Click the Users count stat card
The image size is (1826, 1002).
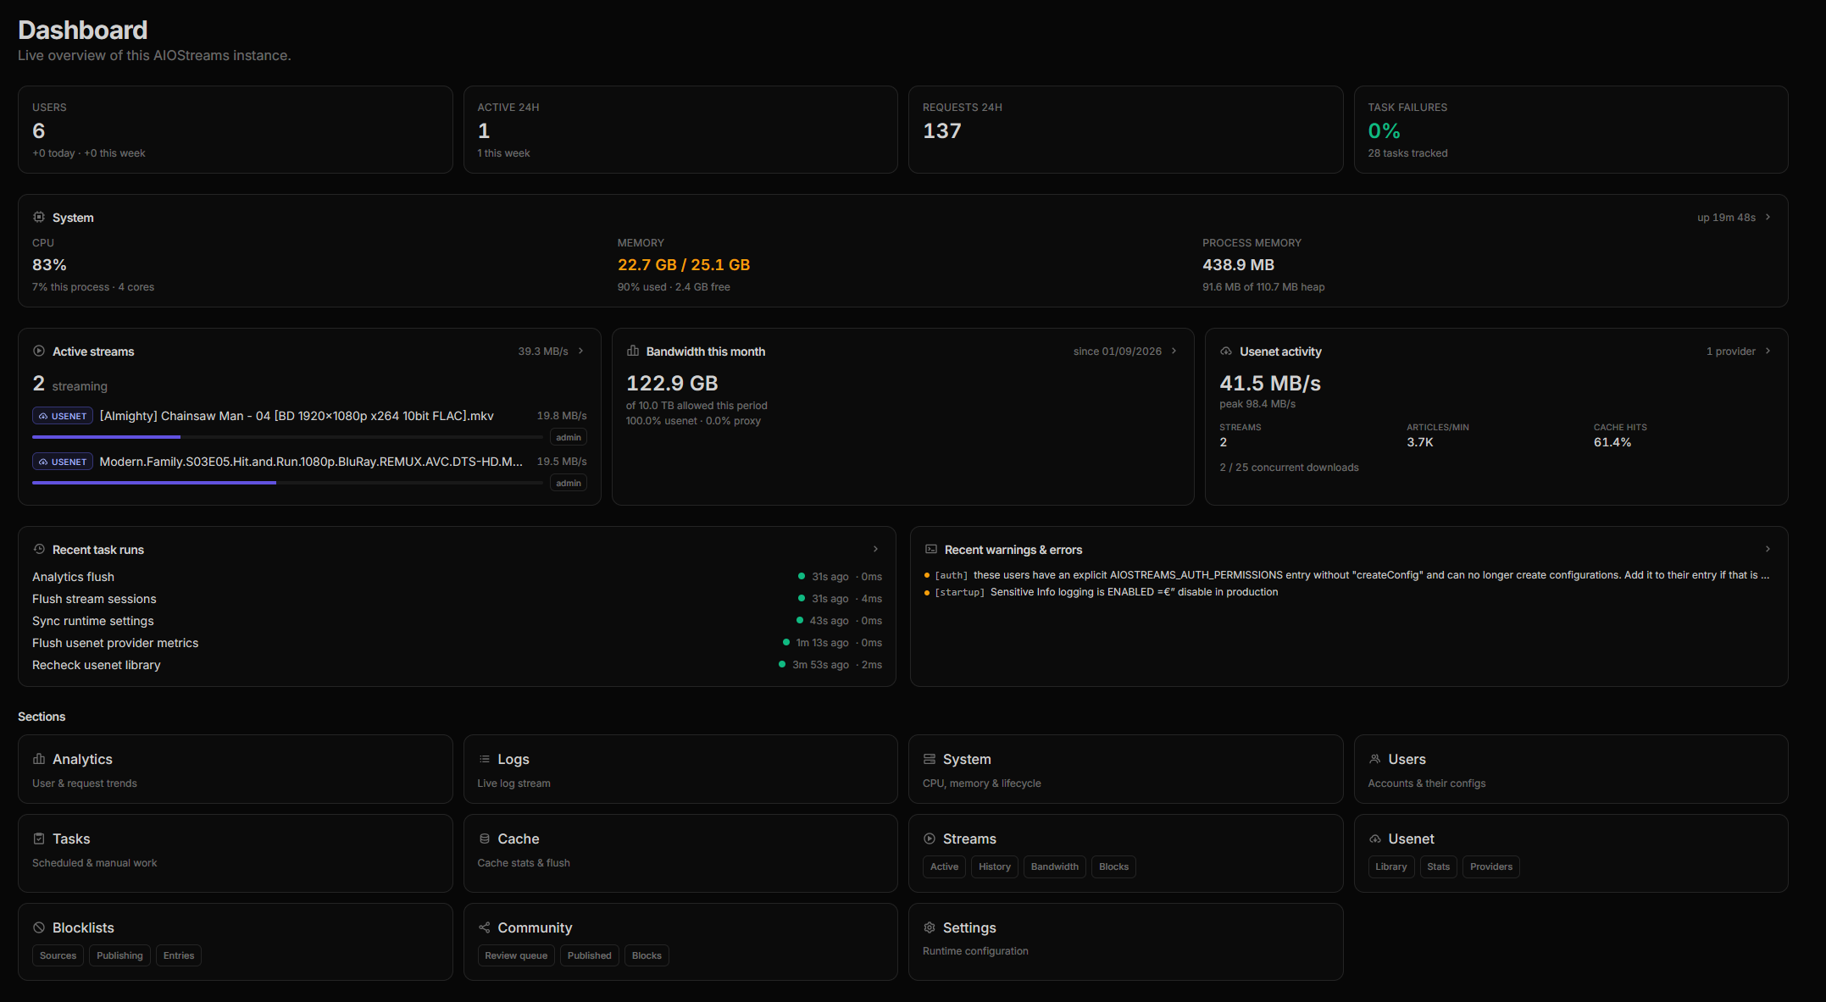pos(236,130)
